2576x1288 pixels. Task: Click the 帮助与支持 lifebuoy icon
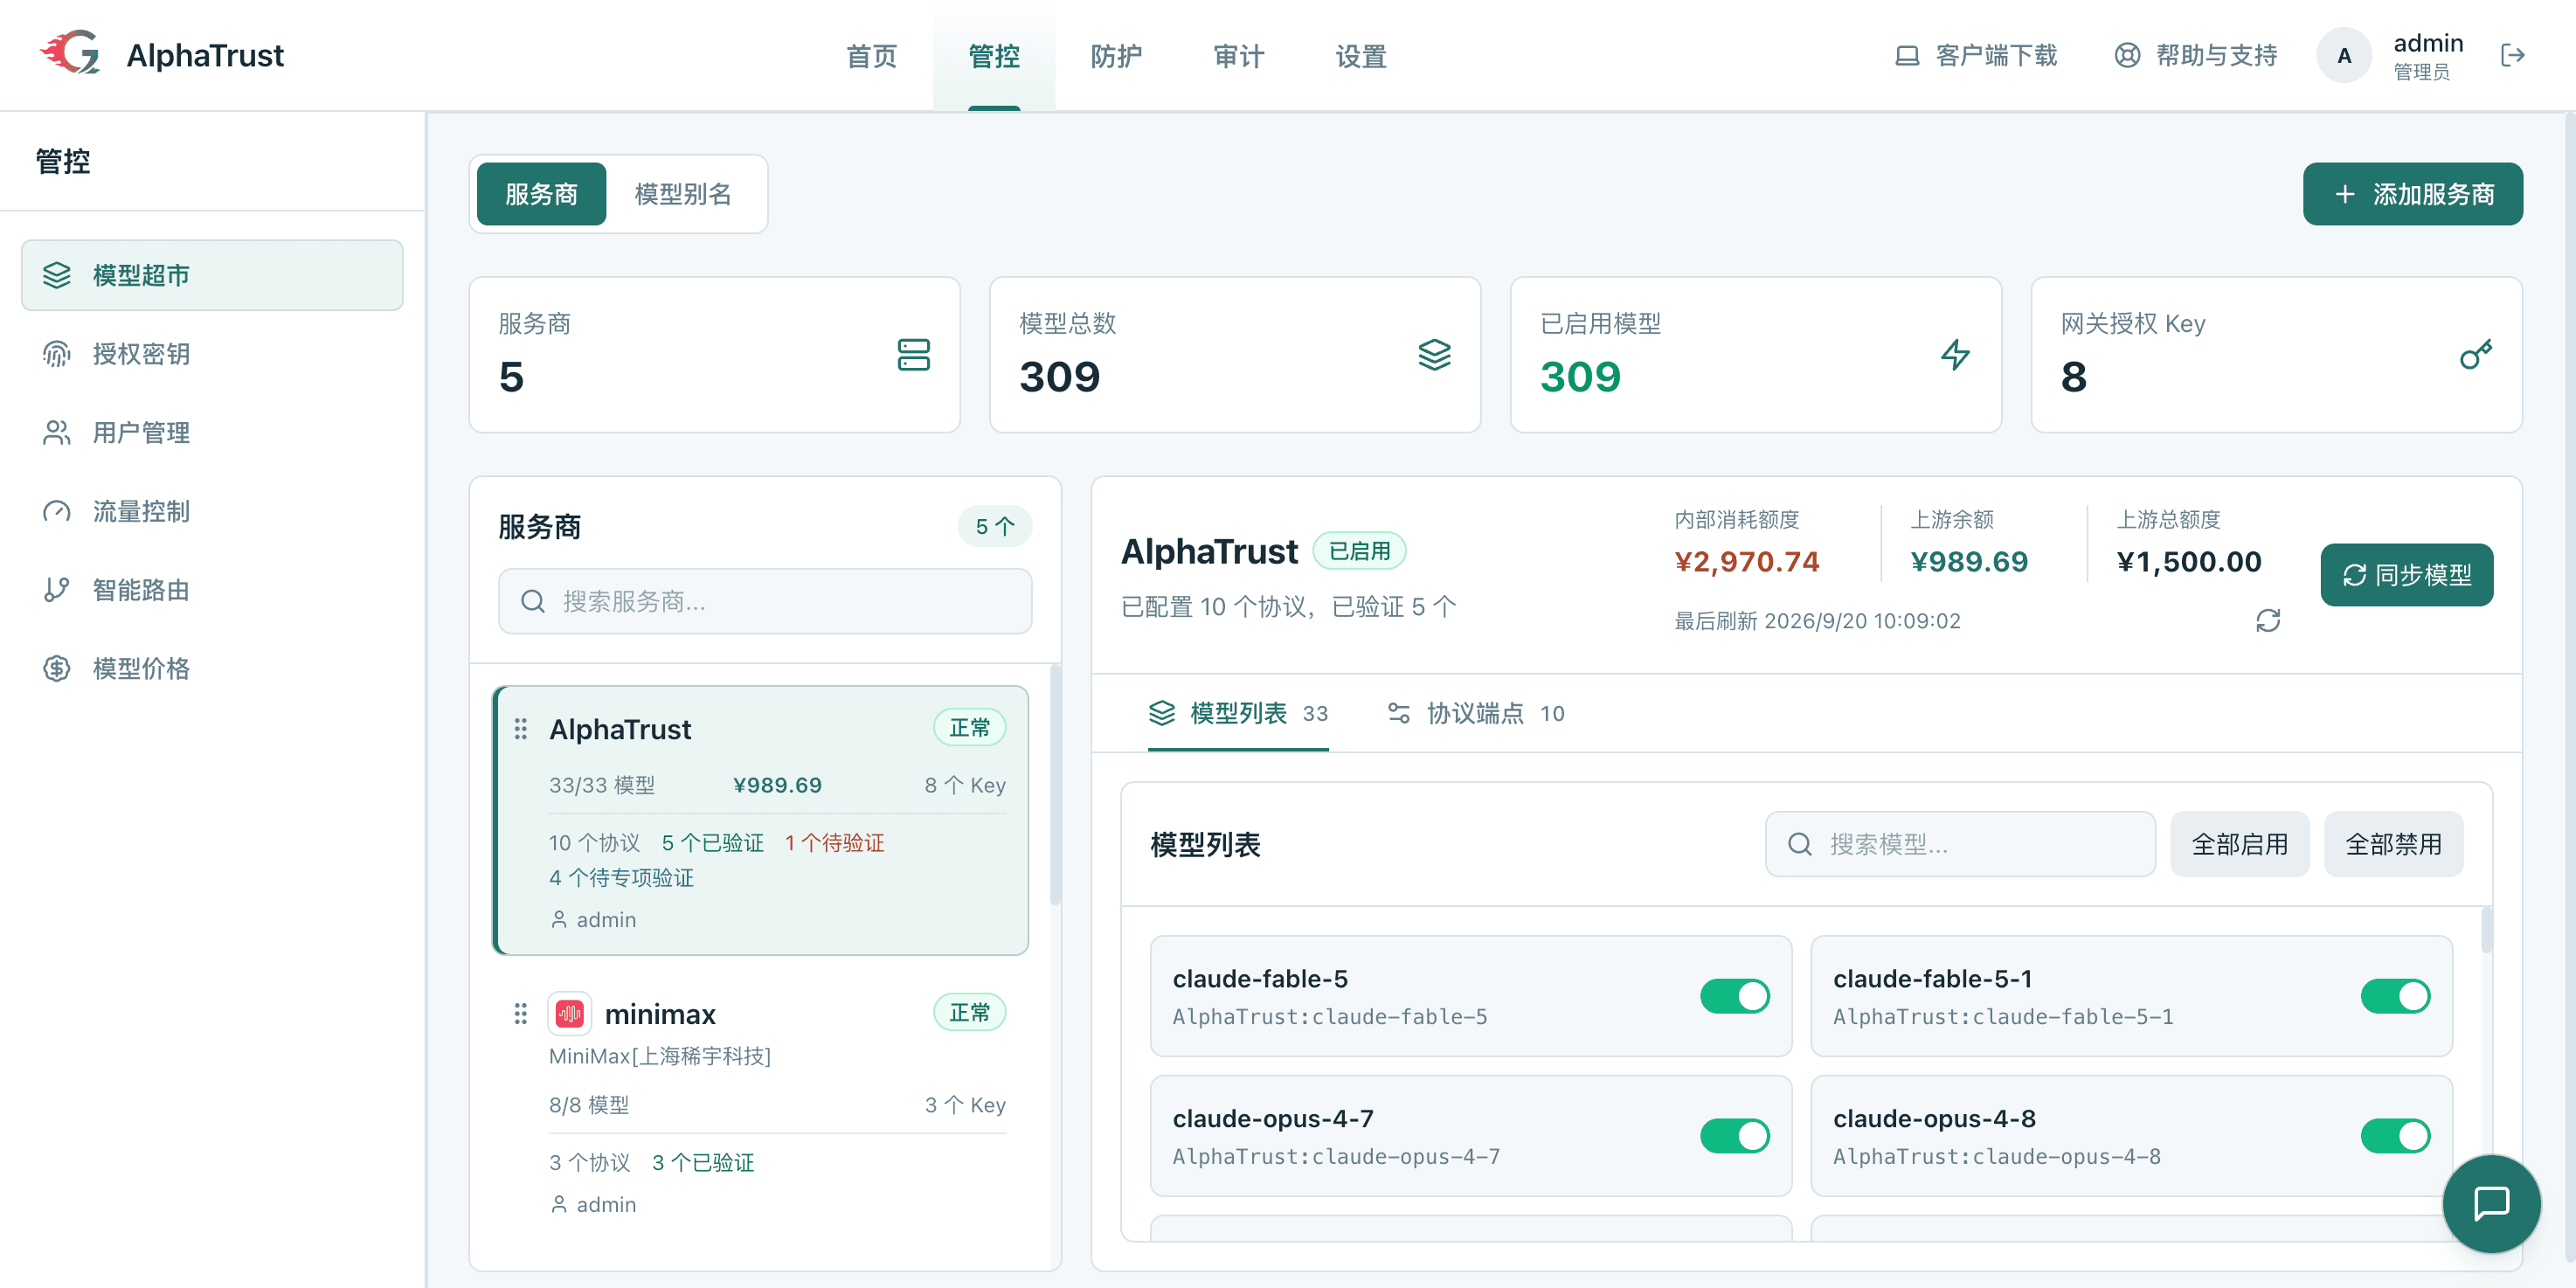pyautogui.click(x=2127, y=55)
